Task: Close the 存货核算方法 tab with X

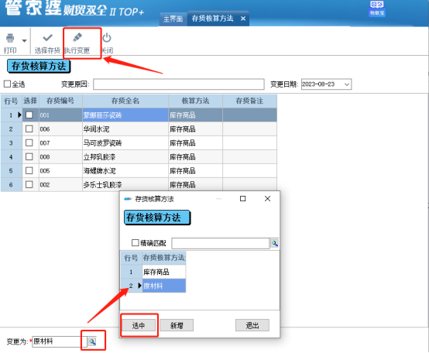Action: point(243,19)
